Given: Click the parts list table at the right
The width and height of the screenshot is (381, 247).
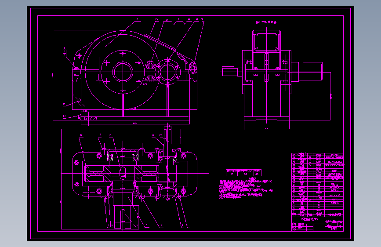Looking at the screenshot, I should click(318, 185).
